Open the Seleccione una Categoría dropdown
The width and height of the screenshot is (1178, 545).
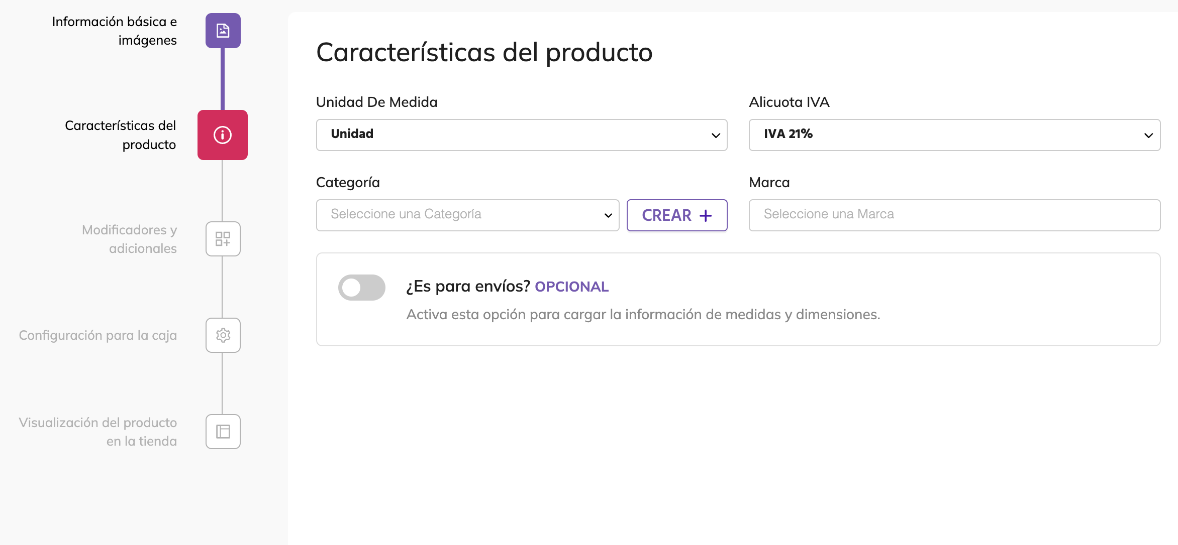point(467,215)
